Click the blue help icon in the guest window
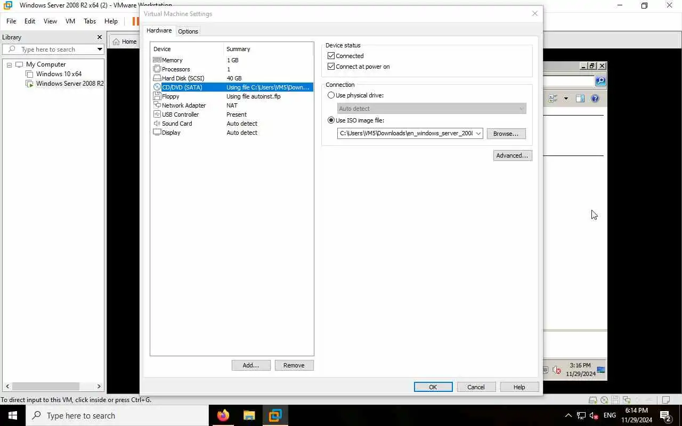 tap(595, 99)
